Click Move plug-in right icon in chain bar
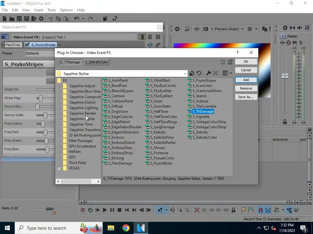 pyautogui.click(x=230, y=62)
